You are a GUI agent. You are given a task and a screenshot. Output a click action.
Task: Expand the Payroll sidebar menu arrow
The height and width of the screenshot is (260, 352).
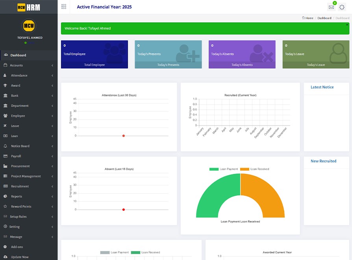tap(52, 156)
